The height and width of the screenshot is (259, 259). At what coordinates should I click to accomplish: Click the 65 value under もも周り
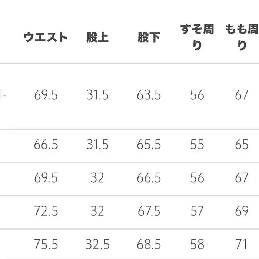[241, 145]
